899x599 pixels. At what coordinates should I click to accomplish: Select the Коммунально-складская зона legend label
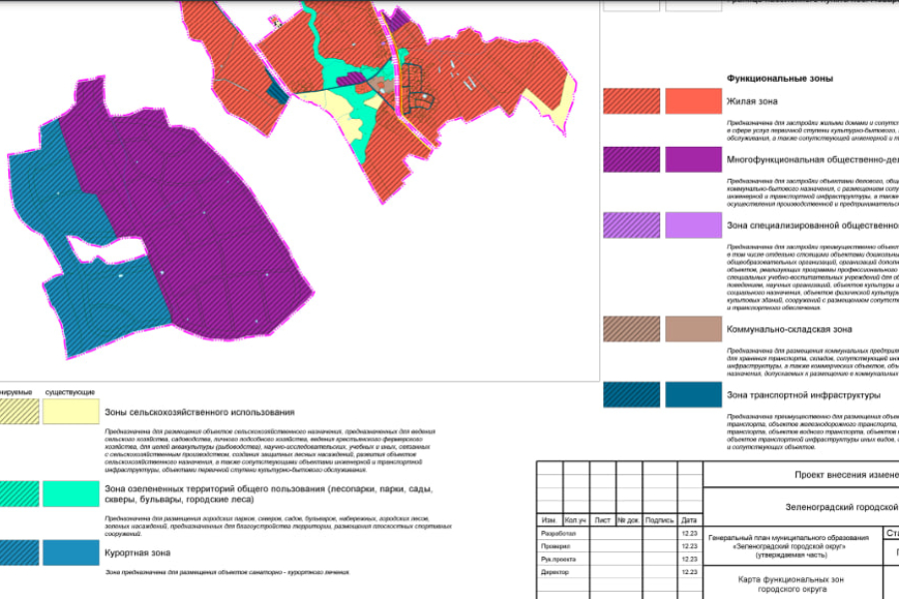[x=789, y=329]
